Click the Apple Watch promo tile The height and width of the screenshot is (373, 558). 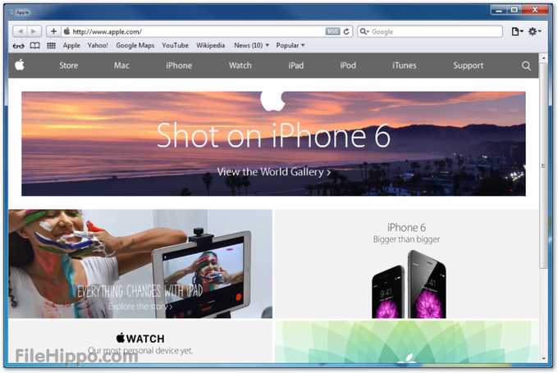140,341
